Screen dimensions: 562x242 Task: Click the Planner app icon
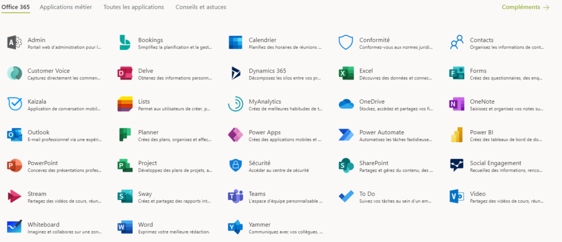coord(125,135)
